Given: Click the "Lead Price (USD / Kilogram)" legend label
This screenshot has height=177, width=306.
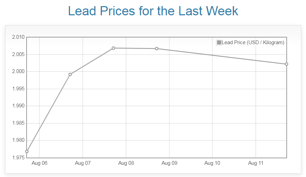Looking at the screenshot, I should (253, 42).
